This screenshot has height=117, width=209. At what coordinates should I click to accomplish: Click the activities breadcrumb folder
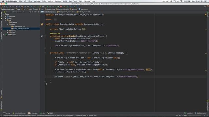click(74, 9)
